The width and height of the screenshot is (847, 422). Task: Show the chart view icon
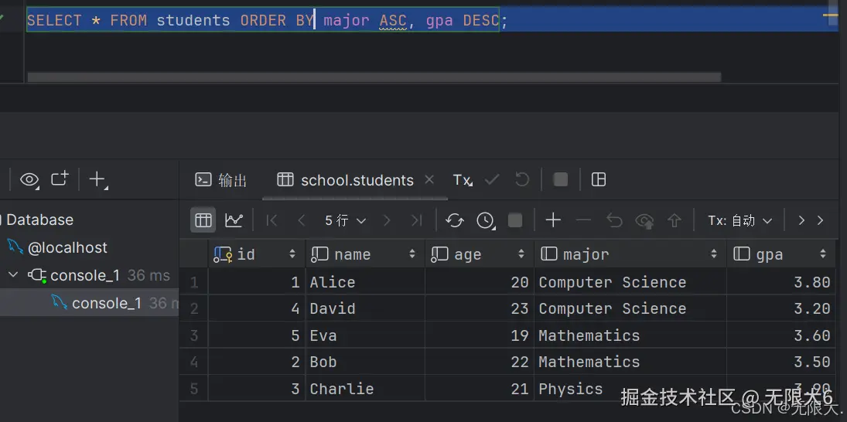point(234,220)
